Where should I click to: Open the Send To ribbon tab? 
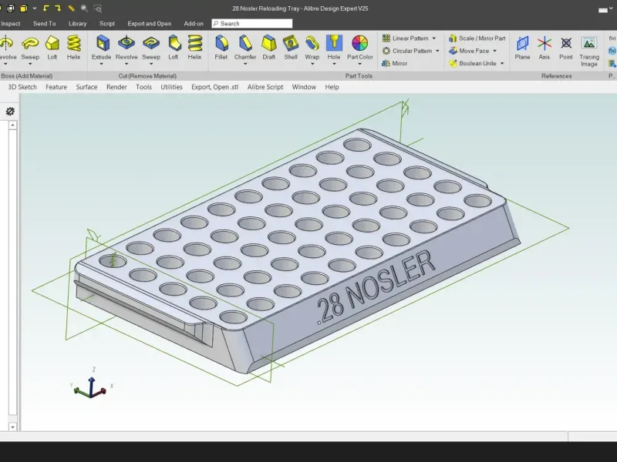45,24
